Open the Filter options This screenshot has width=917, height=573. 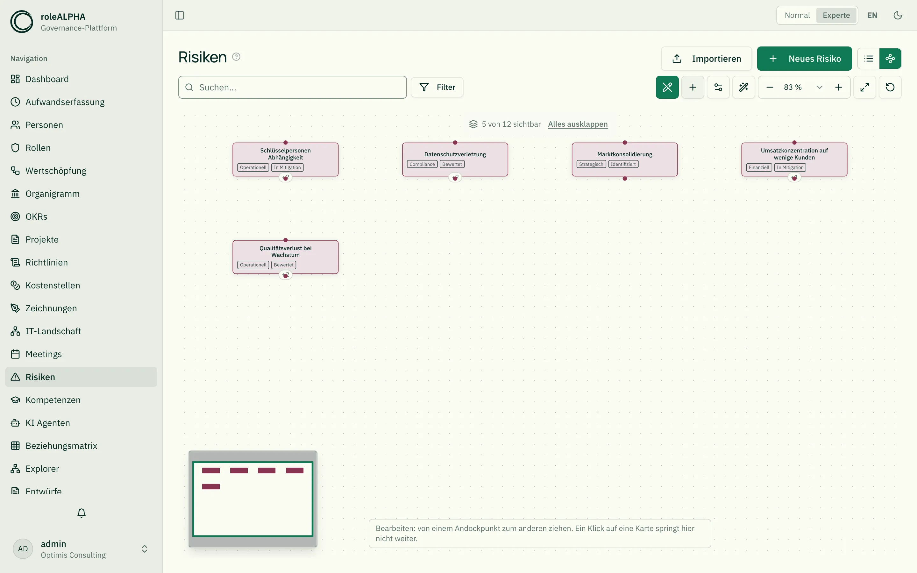[x=437, y=87]
